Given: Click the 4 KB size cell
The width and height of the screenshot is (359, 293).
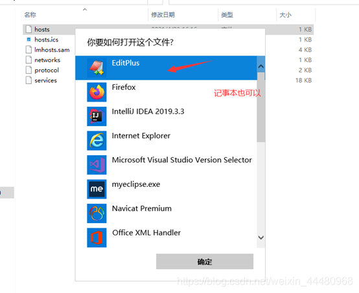Looking at the screenshot, I should (x=305, y=50).
